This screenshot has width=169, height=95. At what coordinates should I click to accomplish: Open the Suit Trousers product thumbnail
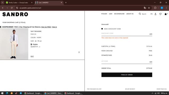pos(14,44)
